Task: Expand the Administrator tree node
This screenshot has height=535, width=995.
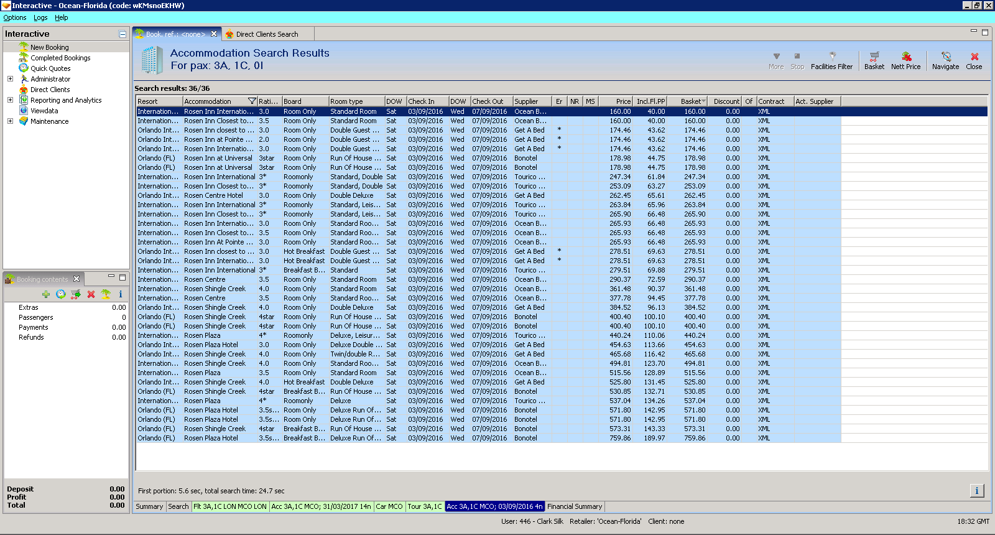Action: [10, 79]
